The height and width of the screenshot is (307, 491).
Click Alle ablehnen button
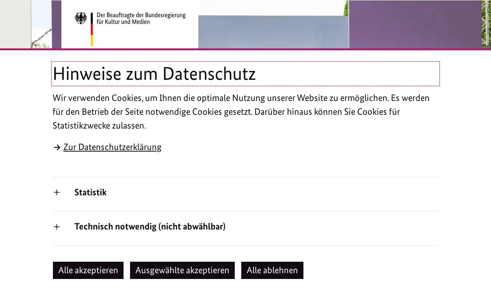pyautogui.click(x=272, y=270)
